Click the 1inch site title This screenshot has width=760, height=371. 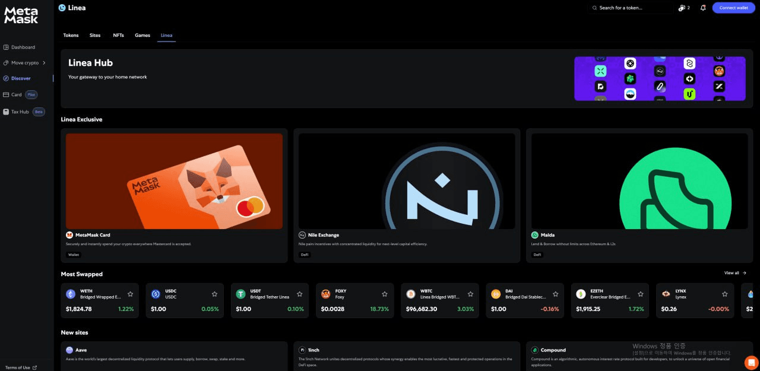[x=313, y=350]
